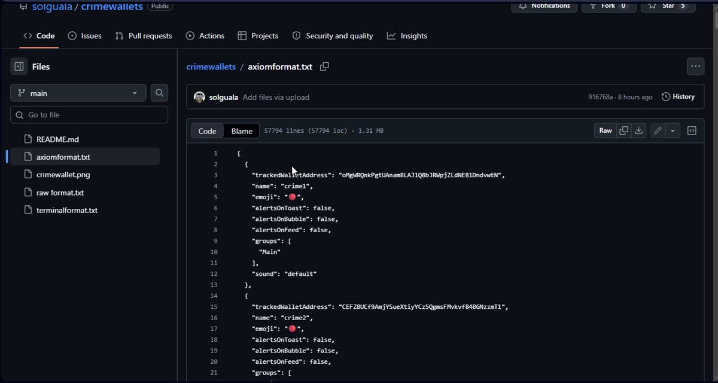Viewport: 718px width, 383px height.
Task: Open solguala owner link in header
Action: [x=52, y=7]
